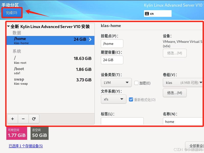
Task: Select the swap klas-swap partition row
Action: [51, 81]
